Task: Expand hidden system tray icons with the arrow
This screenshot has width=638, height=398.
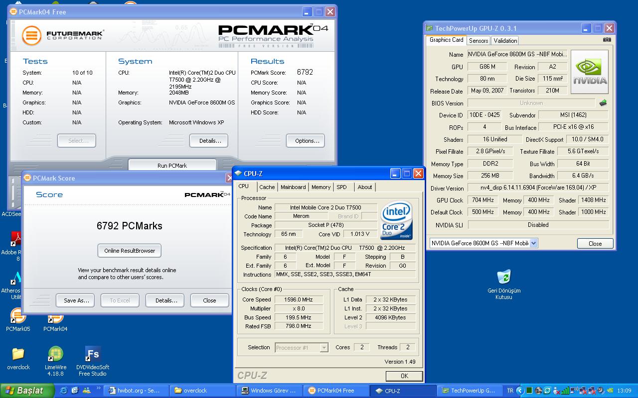Action: pyautogui.click(x=520, y=391)
